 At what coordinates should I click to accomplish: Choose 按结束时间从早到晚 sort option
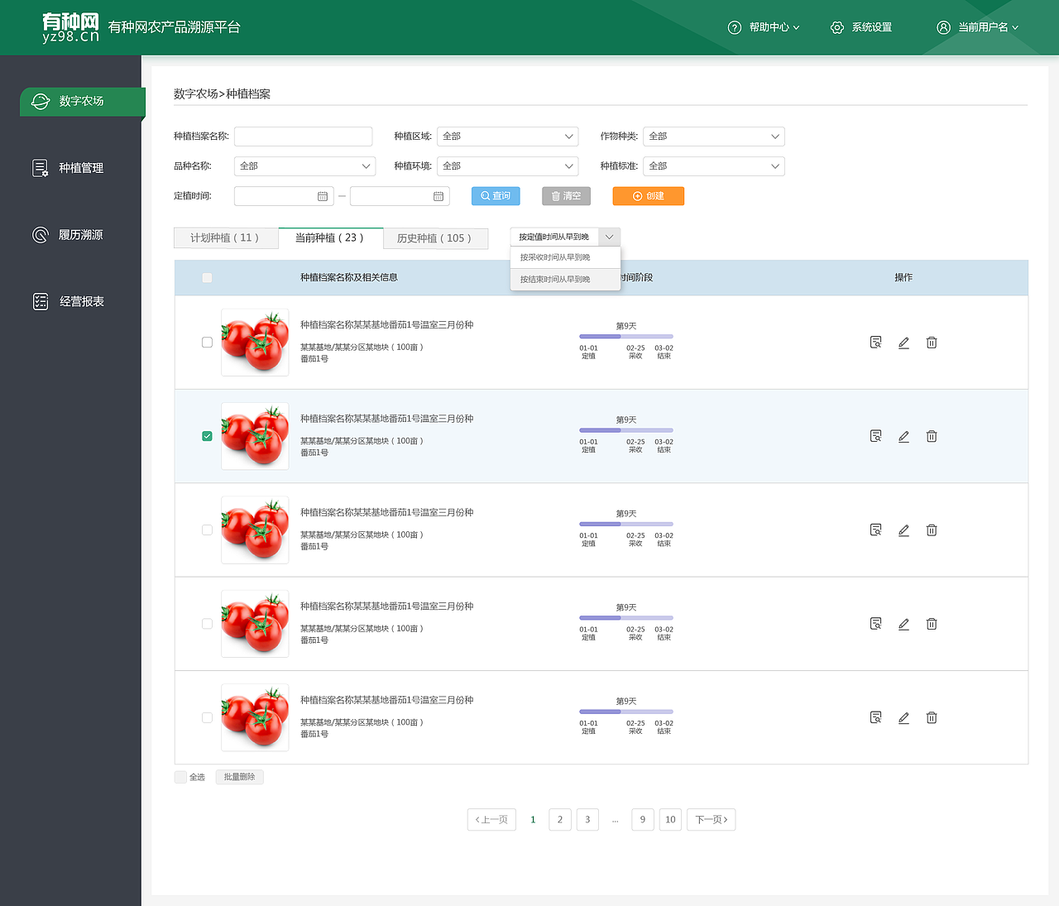pyautogui.click(x=565, y=280)
